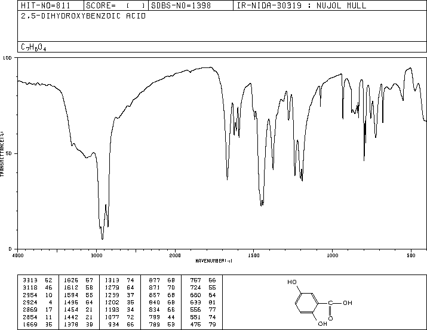Viewport: 427px width, 330px height.
Task: Click the 1626 wavenumber entry
Action: (71, 280)
